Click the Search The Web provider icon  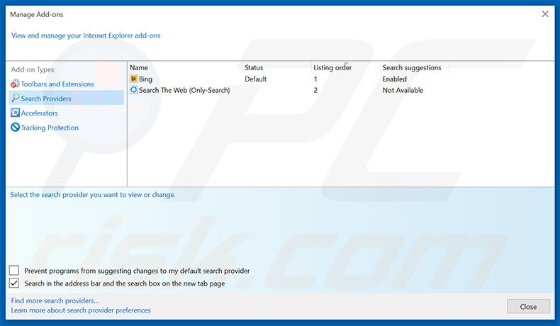(133, 89)
